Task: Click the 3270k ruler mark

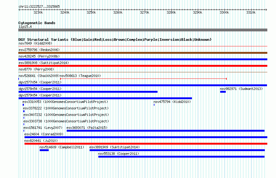Action: pyautogui.click(x=145, y=12)
